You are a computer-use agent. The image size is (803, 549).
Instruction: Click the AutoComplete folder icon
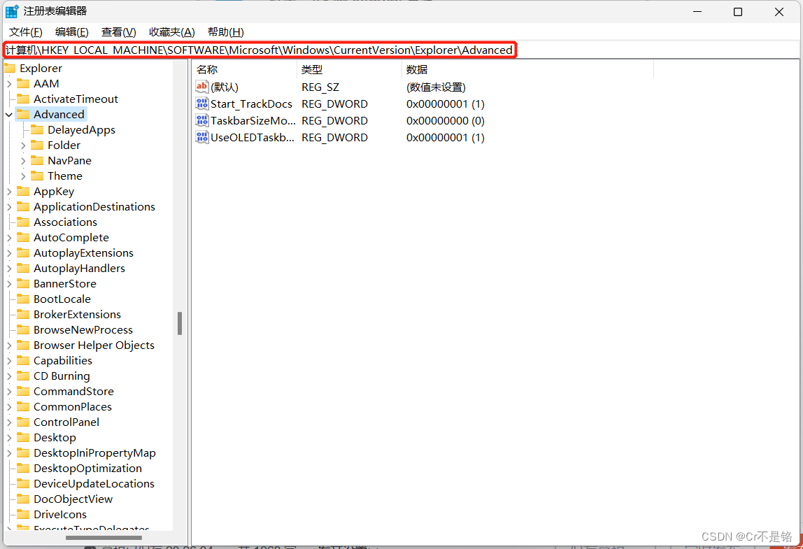[x=23, y=237]
